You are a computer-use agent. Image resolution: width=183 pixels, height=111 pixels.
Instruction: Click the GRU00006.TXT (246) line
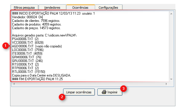[27, 61]
